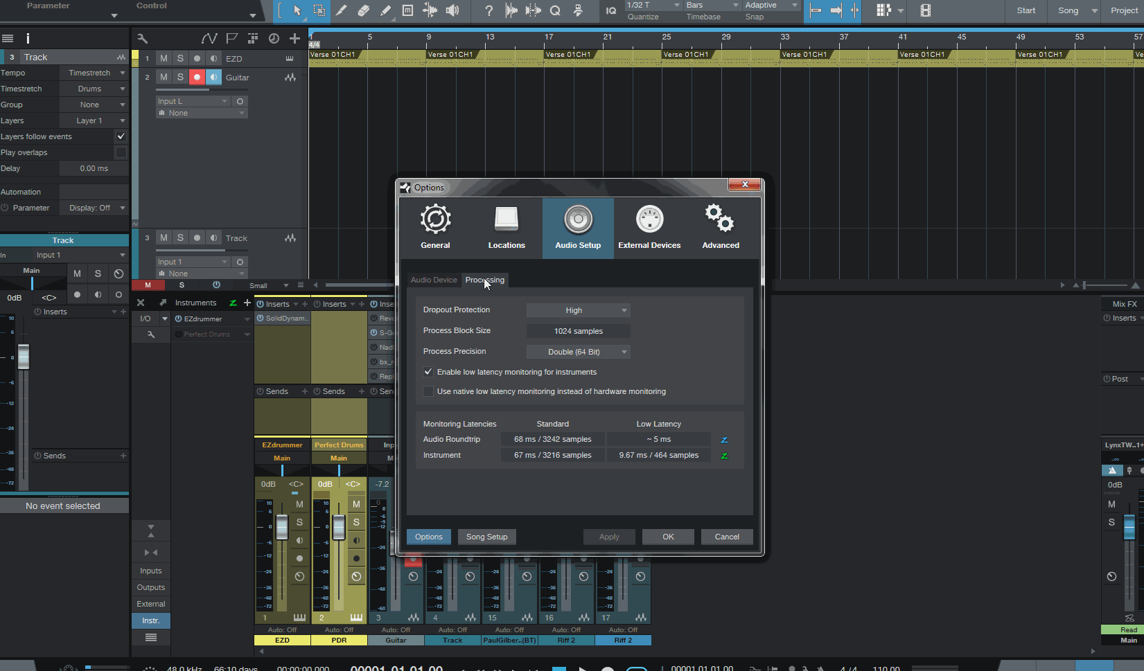Select the Arrow tool in the toolbar
Image resolution: width=1144 pixels, height=671 pixels.
(297, 10)
